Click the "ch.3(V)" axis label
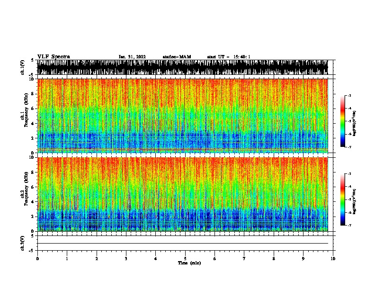 (23, 243)
